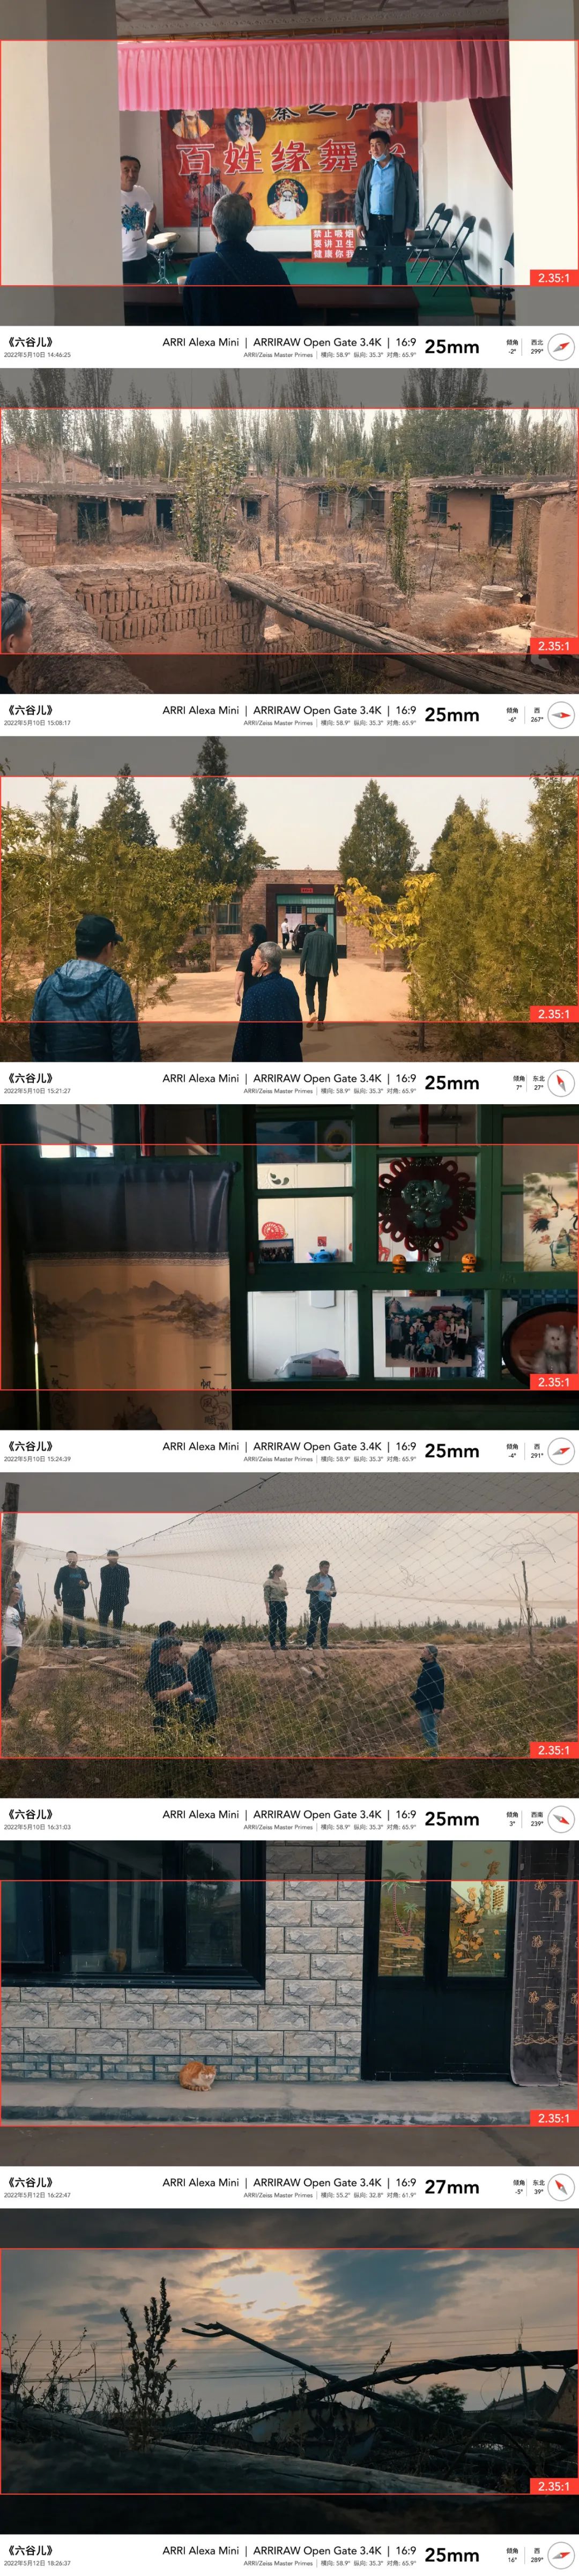
Task: Click the compass icon showing 289° heading
Action: pyautogui.click(x=561, y=2555)
